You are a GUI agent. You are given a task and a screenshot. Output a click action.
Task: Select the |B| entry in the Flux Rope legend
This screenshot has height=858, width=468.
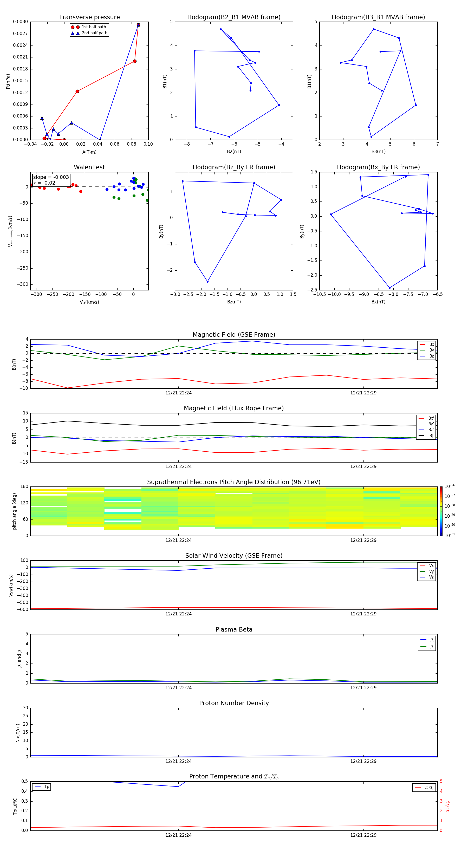[426, 436]
